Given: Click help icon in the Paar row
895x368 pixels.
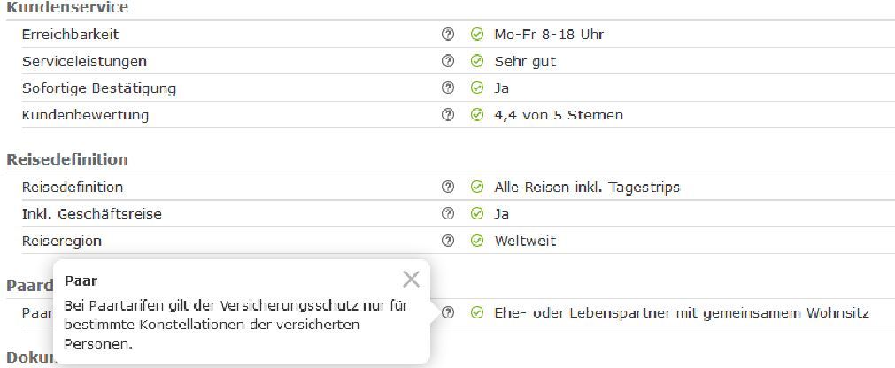Looking at the screenshot, I should (x=447, y=312).
